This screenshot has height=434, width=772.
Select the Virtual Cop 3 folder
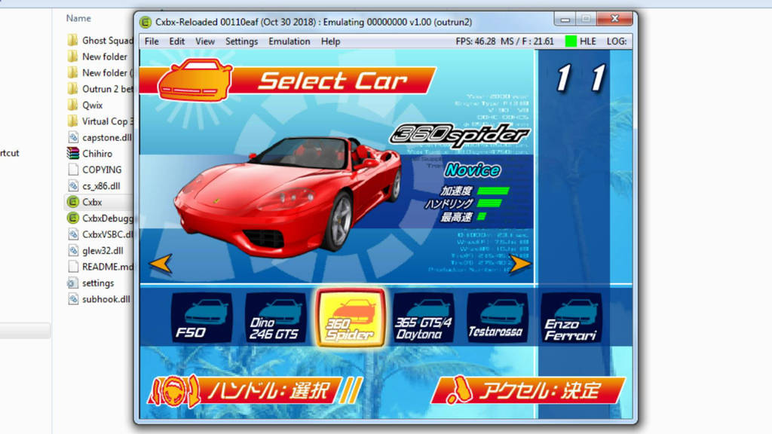[100, 121]
